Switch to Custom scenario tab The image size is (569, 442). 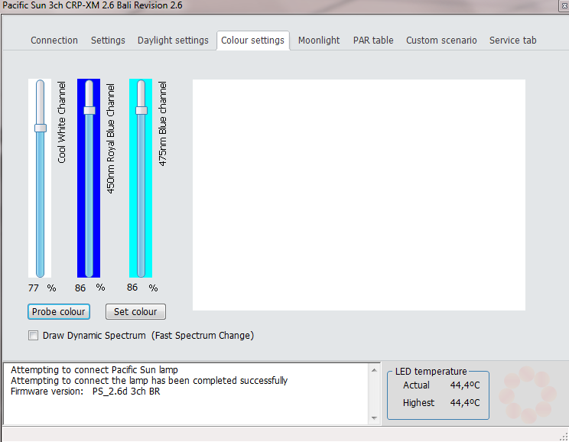(x=441, y=41)
